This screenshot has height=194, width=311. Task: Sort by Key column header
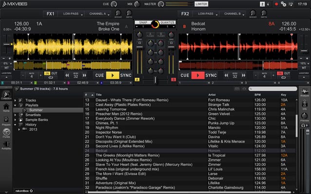click(283, 95)
